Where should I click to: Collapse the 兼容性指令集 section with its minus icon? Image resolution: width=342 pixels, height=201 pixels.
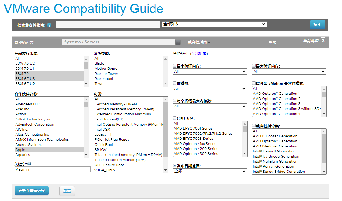click(x=254, y=126)
